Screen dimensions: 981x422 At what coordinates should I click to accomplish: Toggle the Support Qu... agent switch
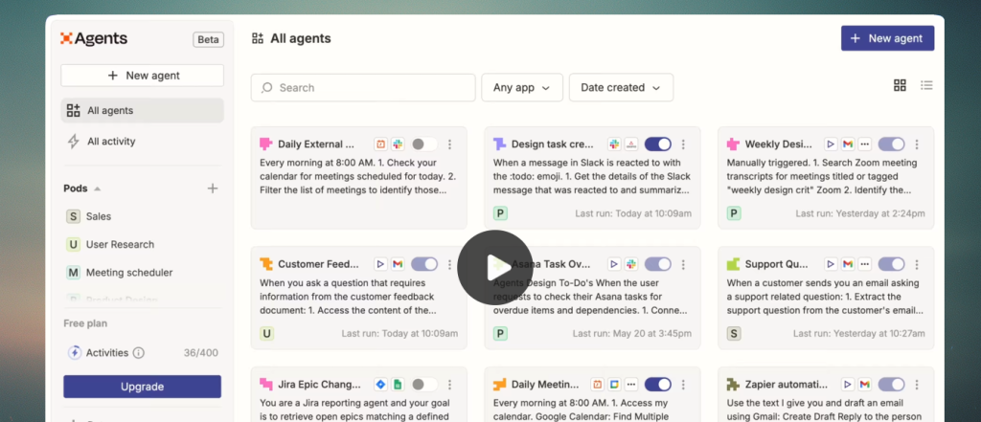pyautogui.click(x=891, y=264)
